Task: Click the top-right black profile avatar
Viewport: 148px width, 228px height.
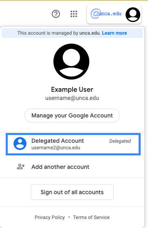Action: tap(133, 15)
